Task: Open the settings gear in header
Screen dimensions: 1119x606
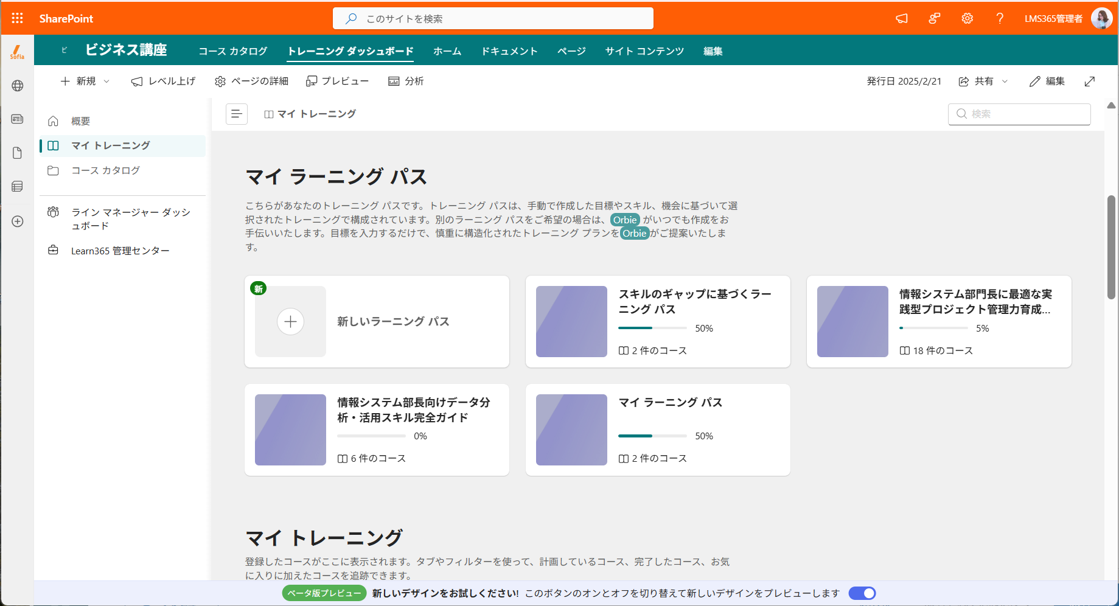Action: 967,18
